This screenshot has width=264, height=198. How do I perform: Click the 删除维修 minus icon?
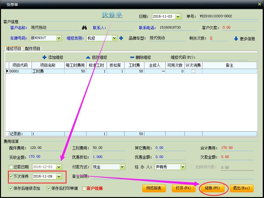(132, 57)
